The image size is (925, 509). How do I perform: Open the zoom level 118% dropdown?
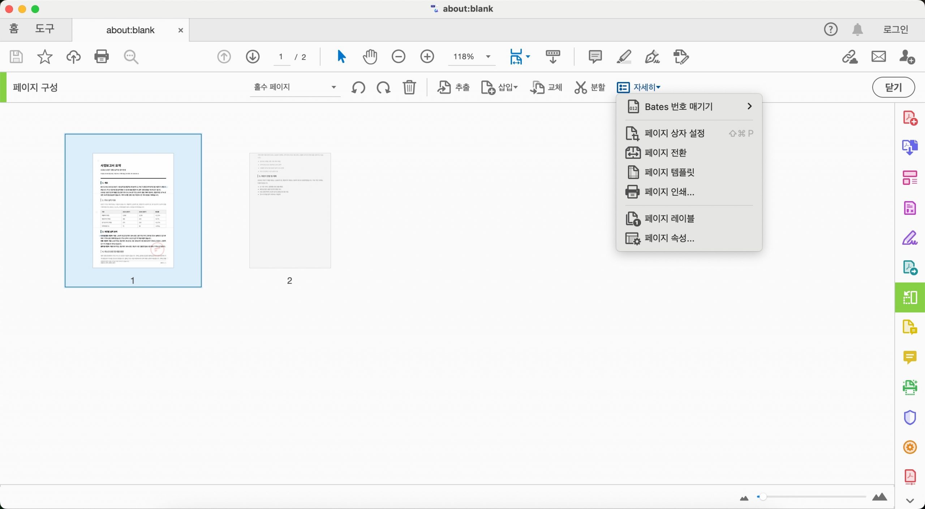click(x=472, y=57)
